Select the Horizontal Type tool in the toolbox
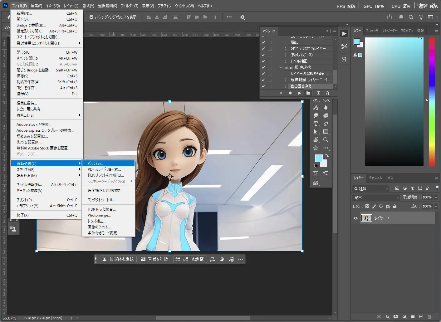The height and width of the screenshot is (322, 441). coord(316,124)
